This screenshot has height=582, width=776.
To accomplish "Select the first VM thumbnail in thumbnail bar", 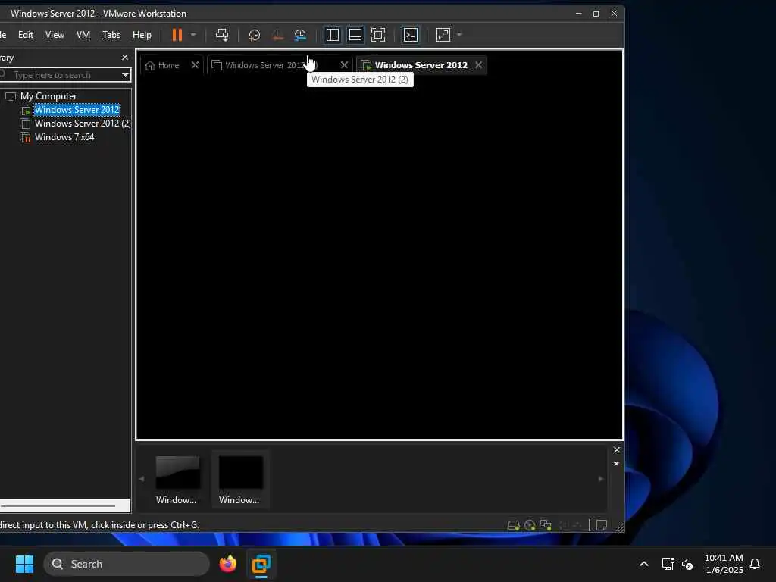I will click(x=177, y=479).
